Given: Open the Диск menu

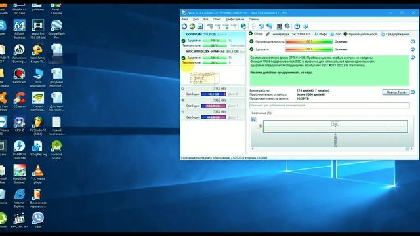Looking at the screenshot, I should (196, 19).
